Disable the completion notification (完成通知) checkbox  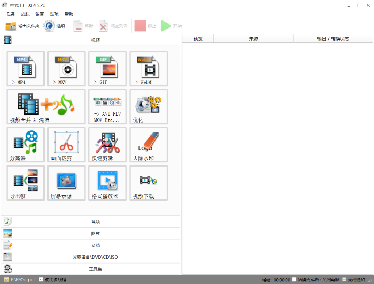point(344,280)
